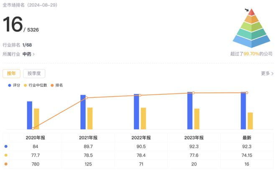The image size is (276, 173).
Task: Click the score value 89.7
Action: pyautogui.click(x=88, y=146)
